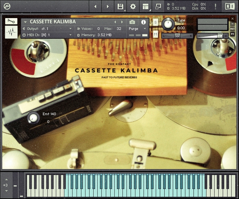Open the snapshot view camera icon

[132, 22]
